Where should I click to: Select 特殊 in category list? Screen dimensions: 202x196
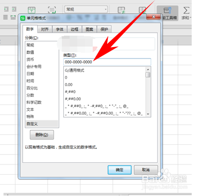tap(42, 117)
